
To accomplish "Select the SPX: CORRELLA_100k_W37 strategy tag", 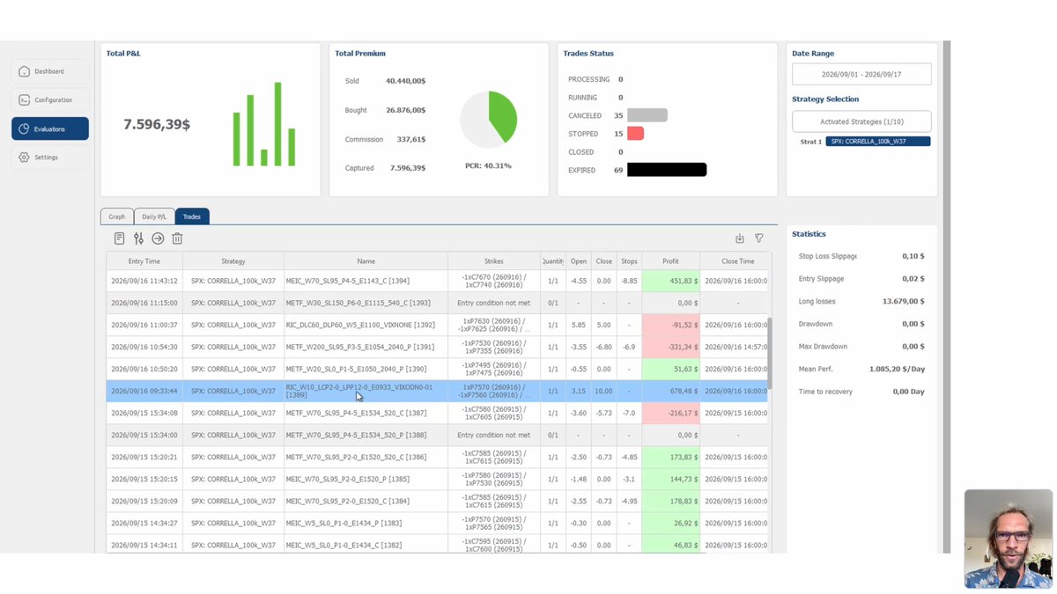I will coord(878,142).
